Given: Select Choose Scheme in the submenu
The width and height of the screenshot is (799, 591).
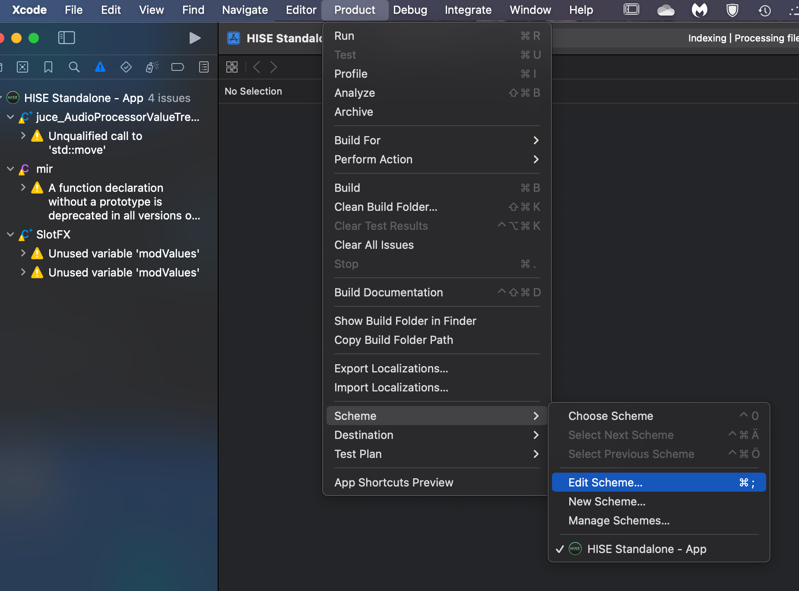Looking at the screenshot, I should [659, 416].
